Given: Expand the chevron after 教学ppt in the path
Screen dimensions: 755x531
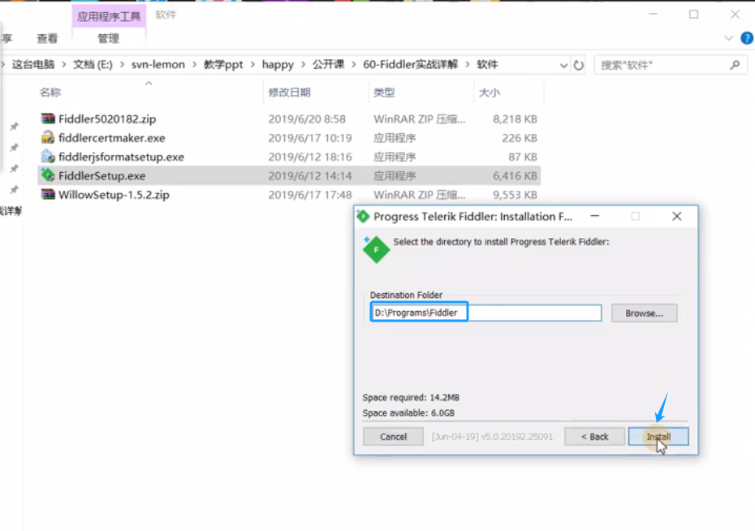Looking at the screenshot, I should 252,64.
